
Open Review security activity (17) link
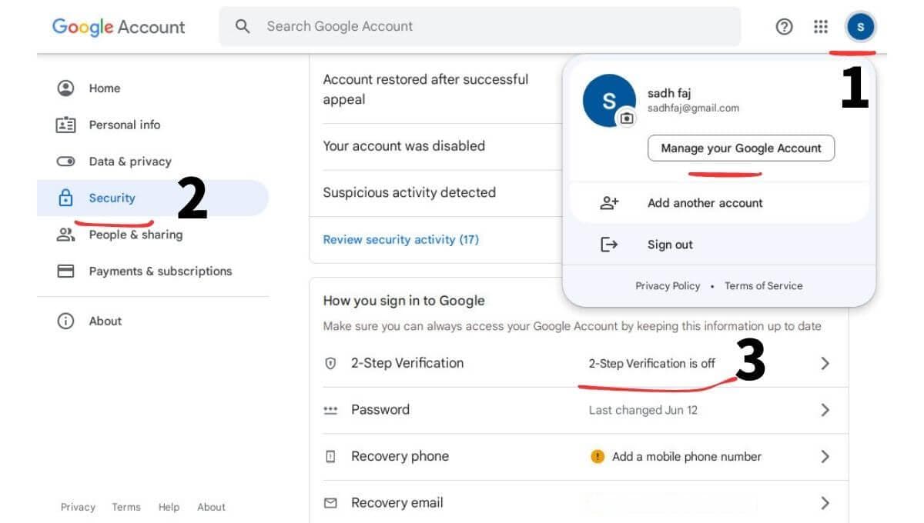click(x=400, y=239)
